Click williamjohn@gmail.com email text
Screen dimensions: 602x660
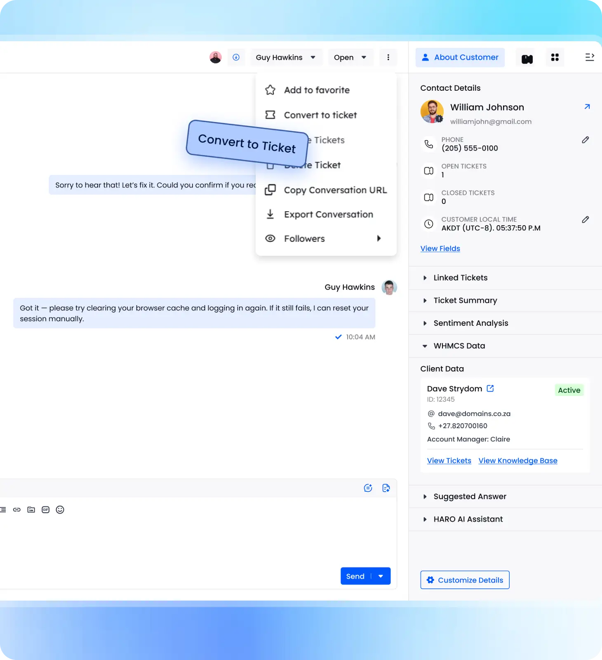[491, 122]
